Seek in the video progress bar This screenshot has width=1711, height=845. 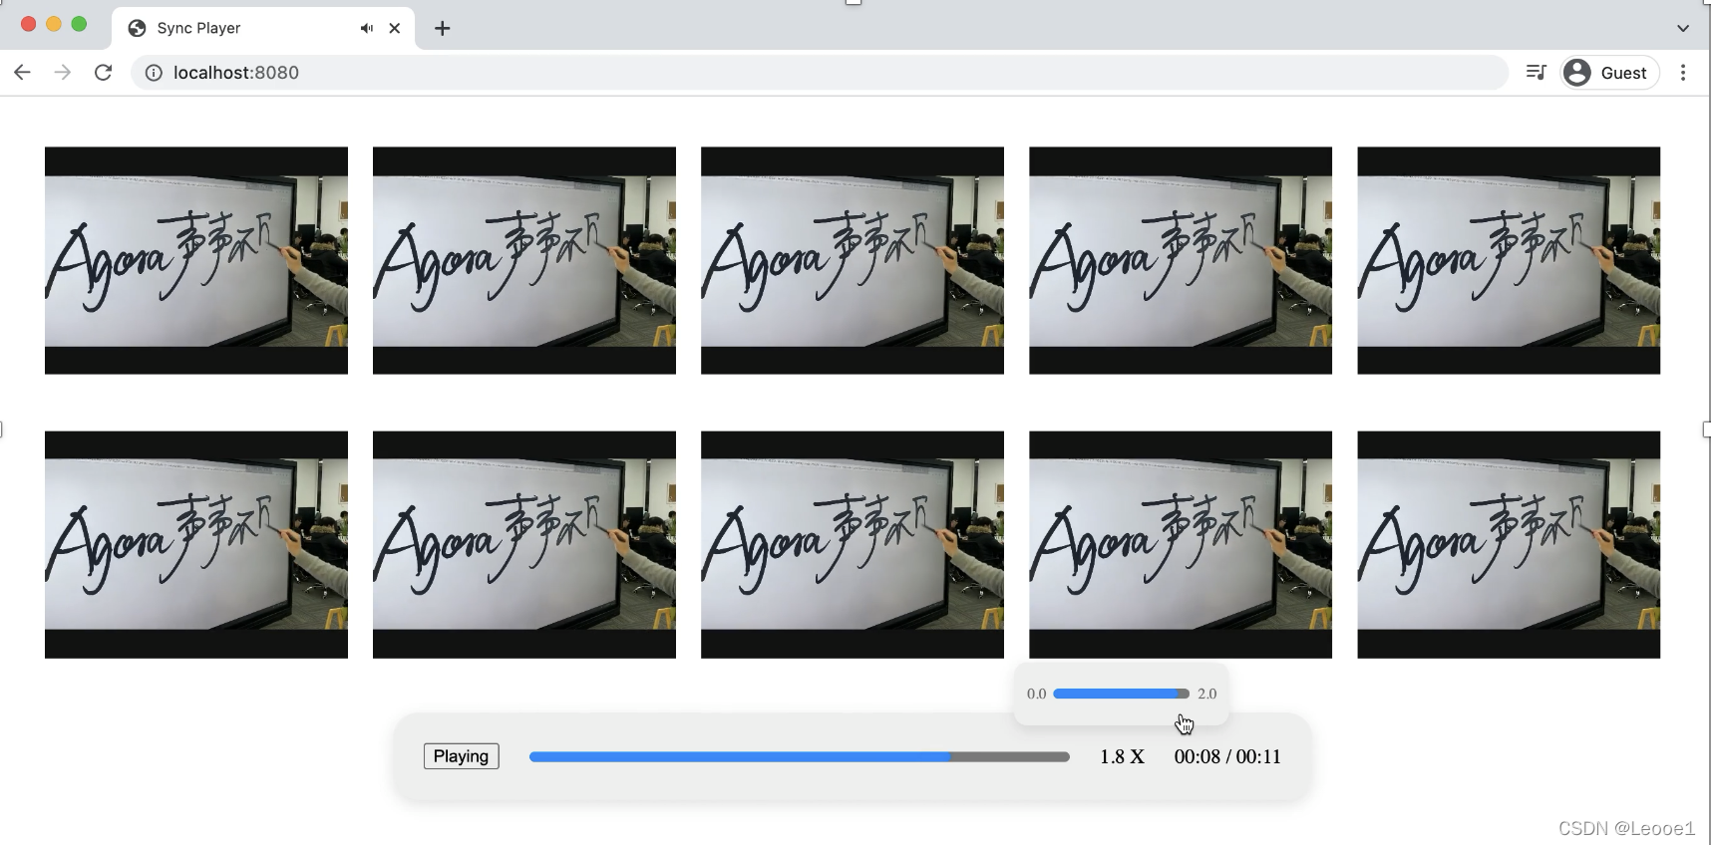coord(799,757)
